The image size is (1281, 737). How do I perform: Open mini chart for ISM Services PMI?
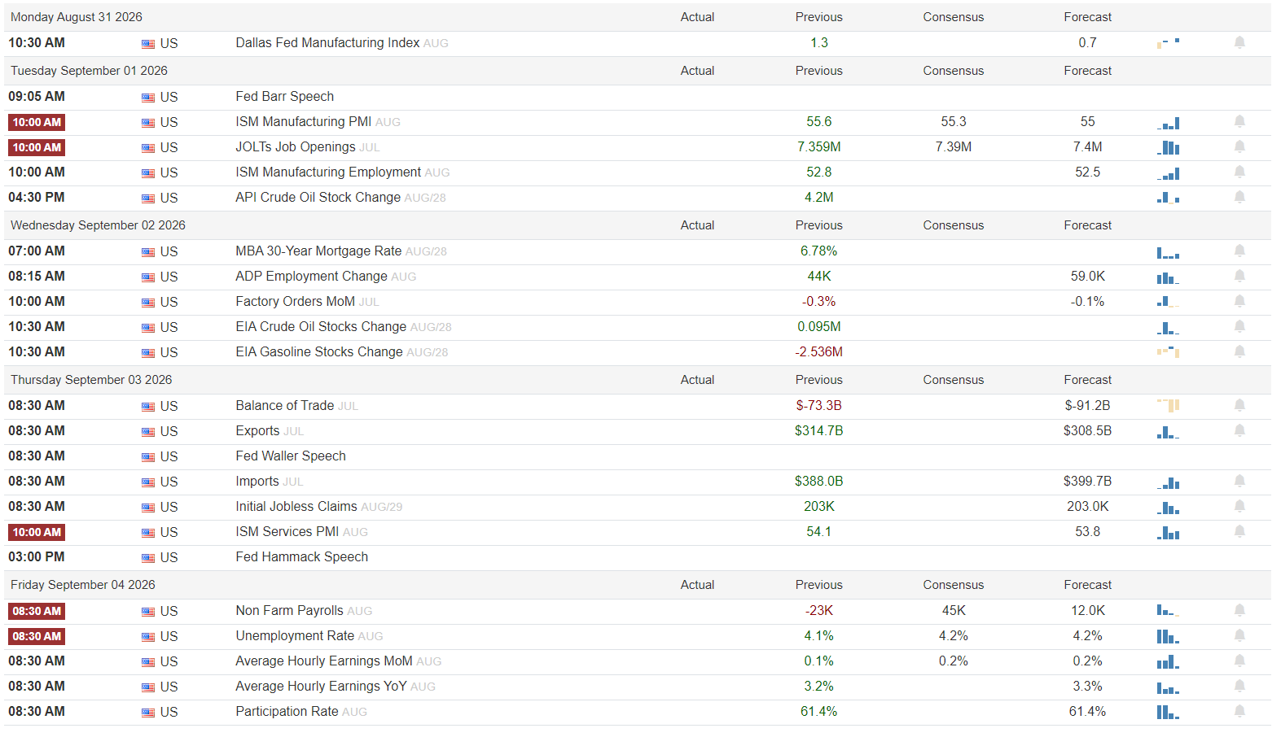pos(1168,532)
